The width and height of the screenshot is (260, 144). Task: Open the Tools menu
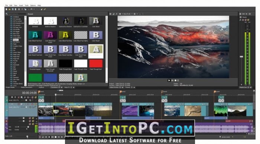pyautogui.click(x=26, y=6)
